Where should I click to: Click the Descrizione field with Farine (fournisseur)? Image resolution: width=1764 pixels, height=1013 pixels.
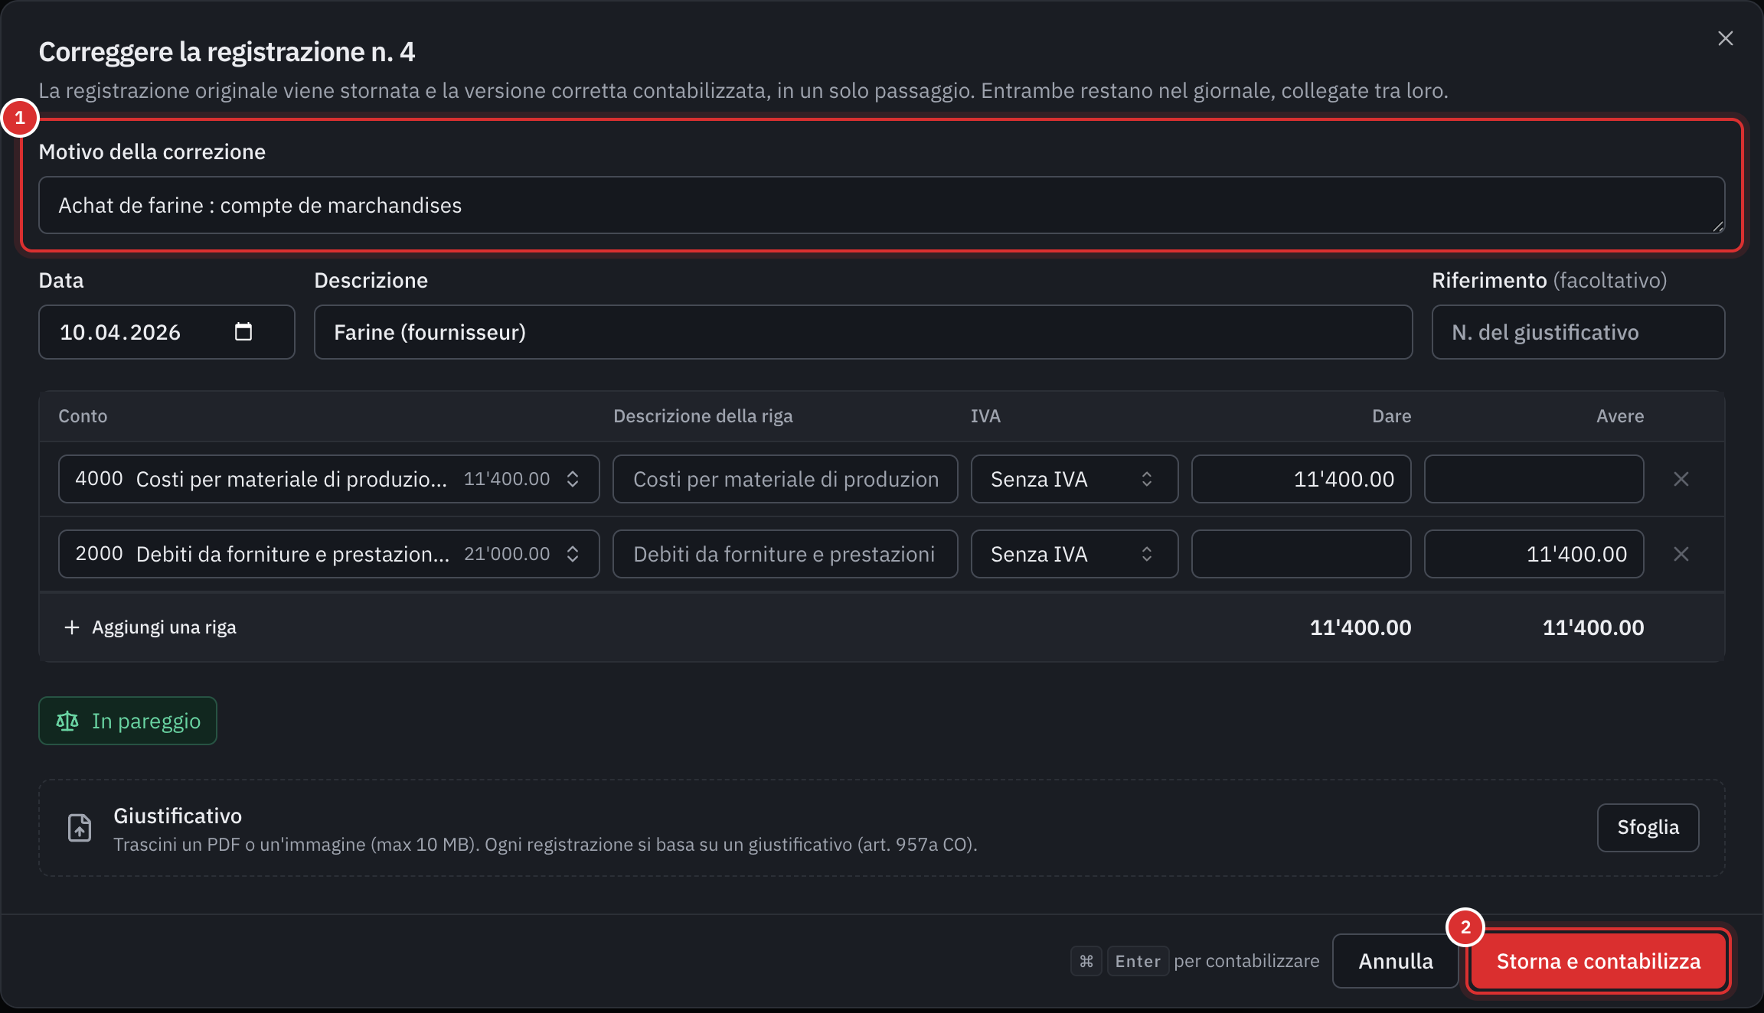(x=863, y=332)
